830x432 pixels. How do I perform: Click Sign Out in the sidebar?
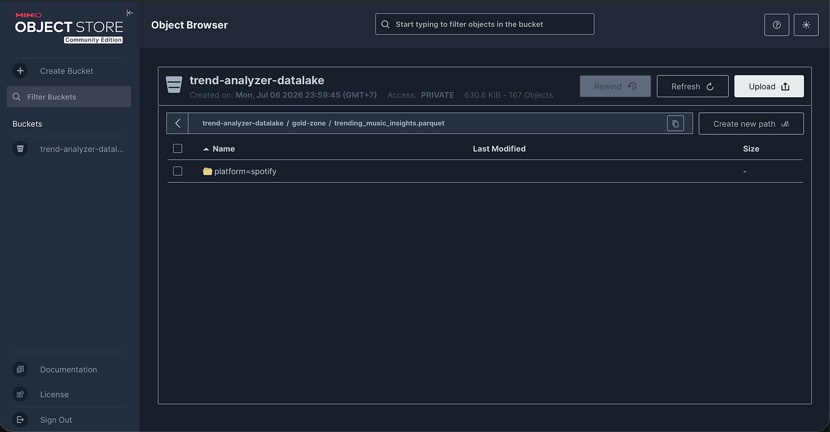pos(56,420)
